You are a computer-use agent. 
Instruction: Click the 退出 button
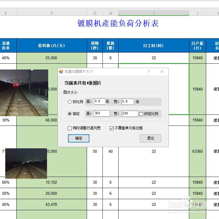coord(150,138)
